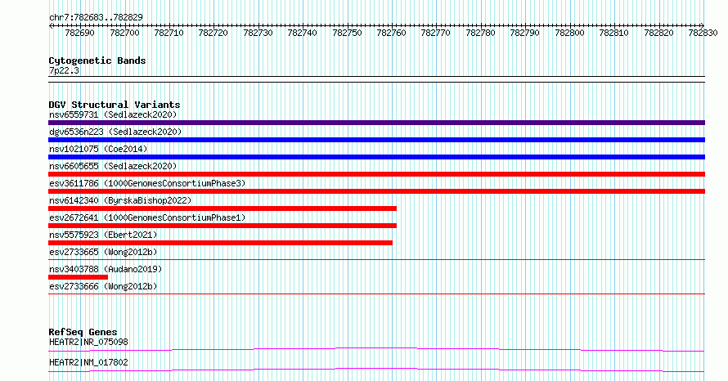Open variant nsv6605655 (Sedlazeck2020) label
This screenshot has height=381, width=728.
[113, 166]
